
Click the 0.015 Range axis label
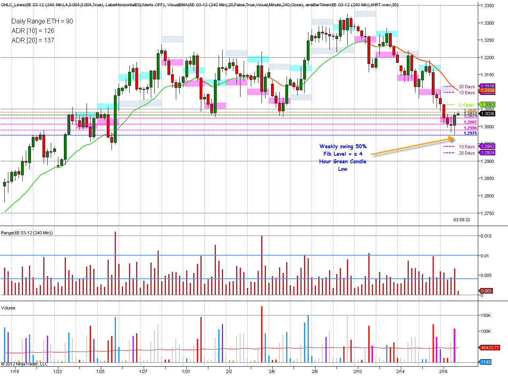tap(486, 236)
